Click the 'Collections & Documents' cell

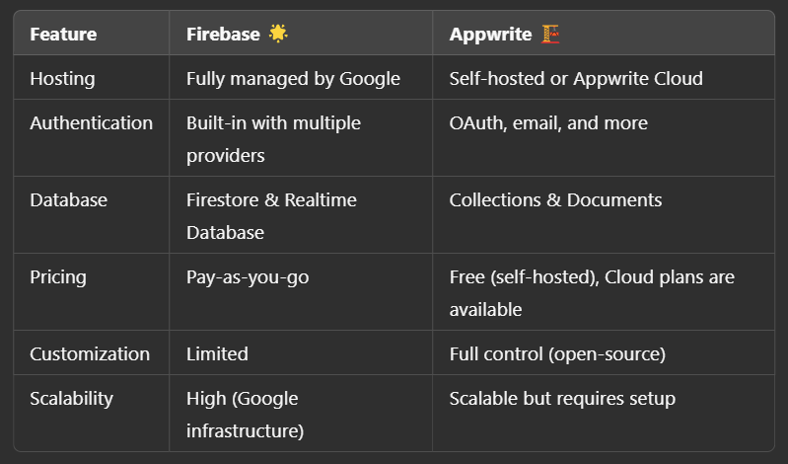pyautogui.click(x=555, y=200)
